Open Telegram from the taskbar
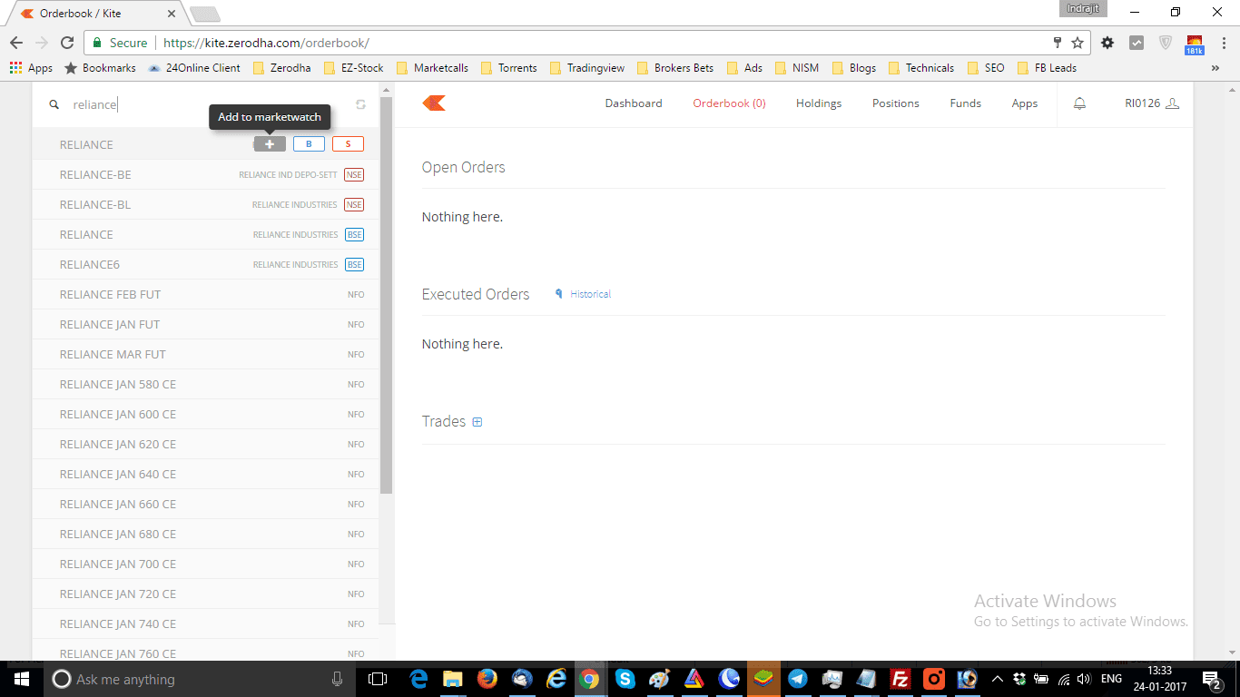 798,679
